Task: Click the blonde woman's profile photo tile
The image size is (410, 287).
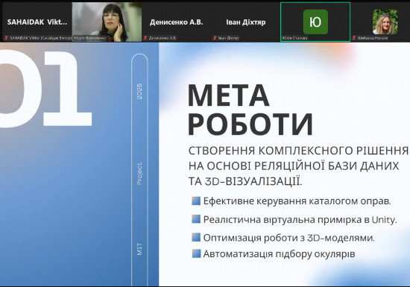Action: coord(385,22)
